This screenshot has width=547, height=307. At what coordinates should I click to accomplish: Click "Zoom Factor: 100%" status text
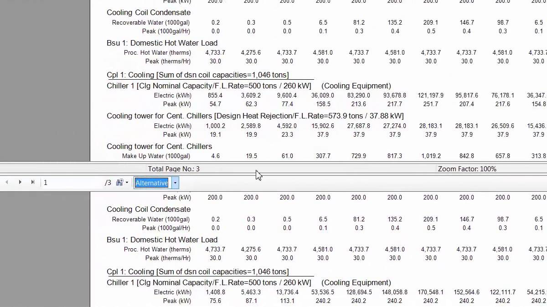click(x=467, y=169)
